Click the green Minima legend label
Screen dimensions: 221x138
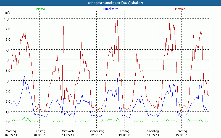click(40, 9)
